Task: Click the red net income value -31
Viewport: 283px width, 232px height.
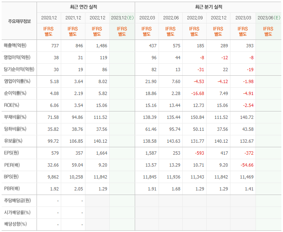Action: click(201, 70)
